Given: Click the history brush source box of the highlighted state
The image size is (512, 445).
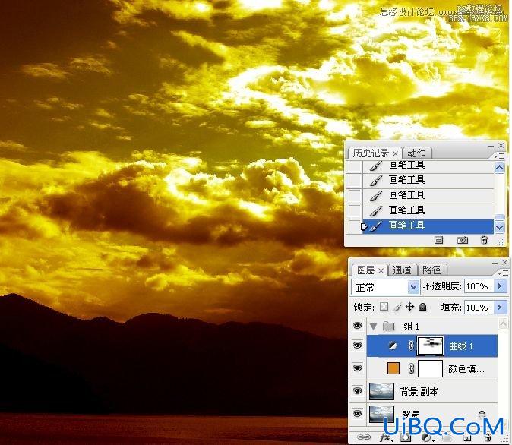Looking at the screenshot, I should [x=355, y=226].
